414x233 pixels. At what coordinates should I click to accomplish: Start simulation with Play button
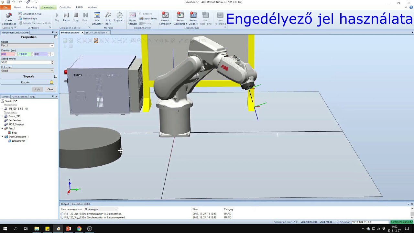coord(57,17)
